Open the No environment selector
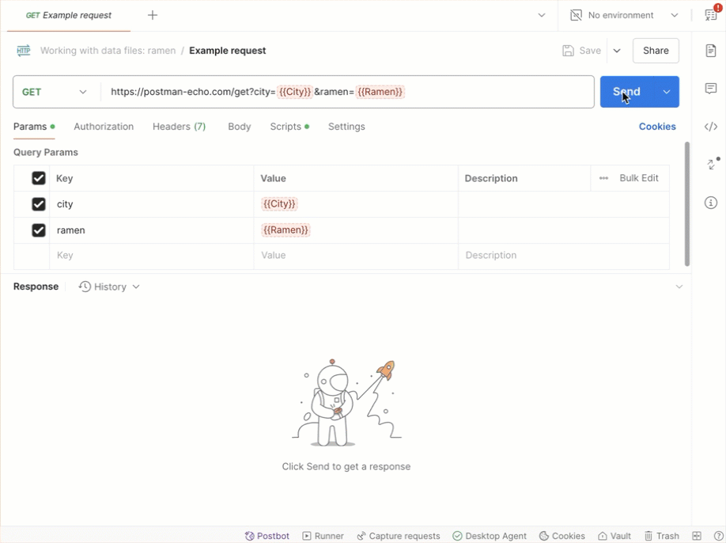Viewport: 726px width, 543px height. (622, 15)
